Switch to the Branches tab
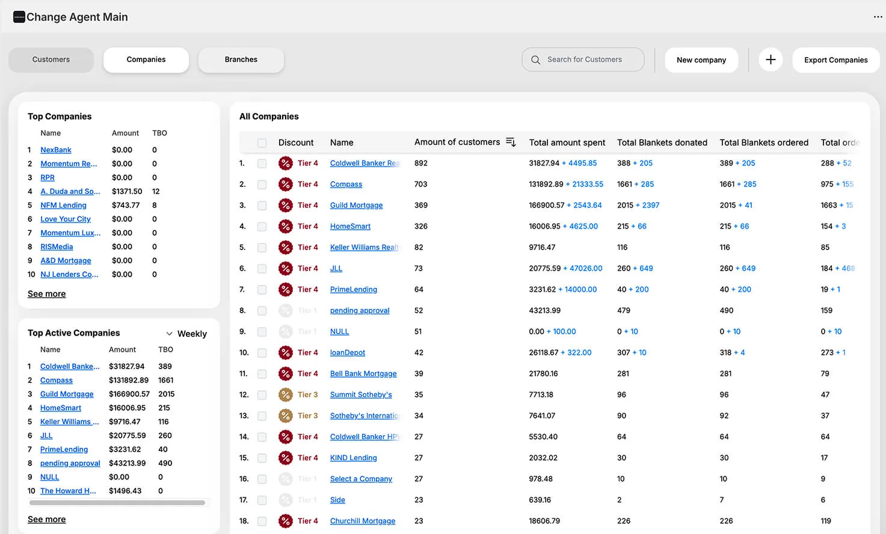This screenshot has width=886, height=534. pyautogui.click(x=241, y=60)
